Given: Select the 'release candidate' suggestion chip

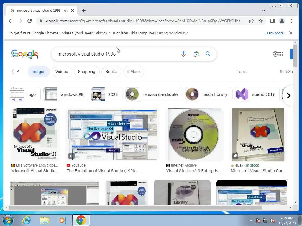Looking at the screenshot, I should pos(154,94).
